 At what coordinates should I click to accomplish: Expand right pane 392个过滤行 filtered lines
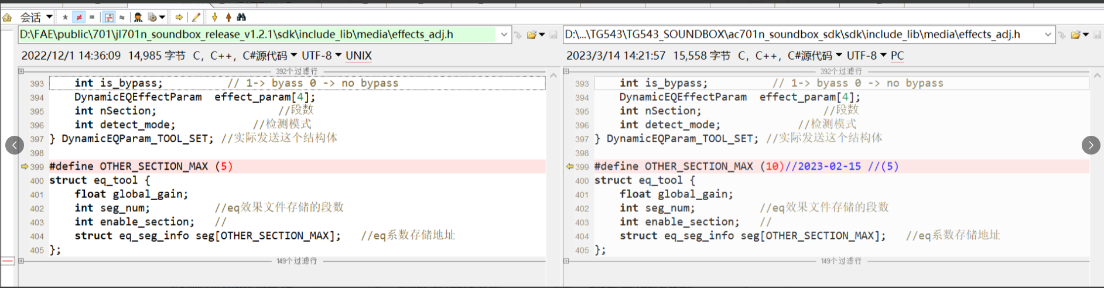(566, 71)
